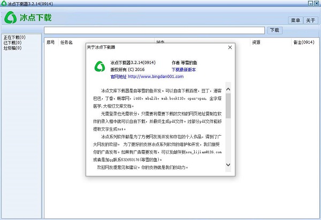
Task: Click the green 冰点下载 logo in header
Action: click(x=28, y=18)
